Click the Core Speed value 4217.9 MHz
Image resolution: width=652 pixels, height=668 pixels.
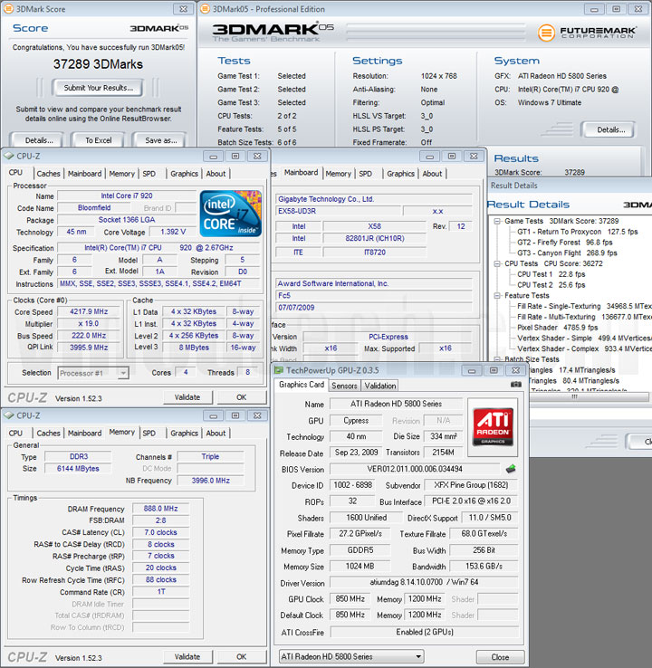coord(89,312)
